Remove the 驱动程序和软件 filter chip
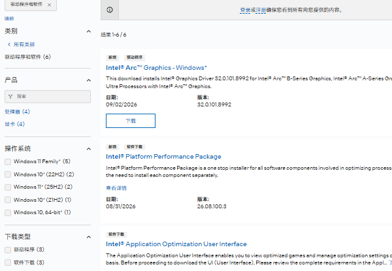Screen dimensions: 392x271 point(49,5)
